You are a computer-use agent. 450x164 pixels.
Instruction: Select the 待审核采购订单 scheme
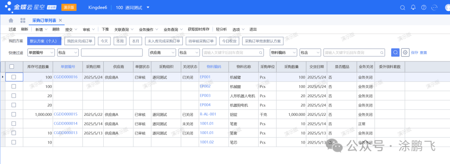pyautogui.click(x=201, y=41)
